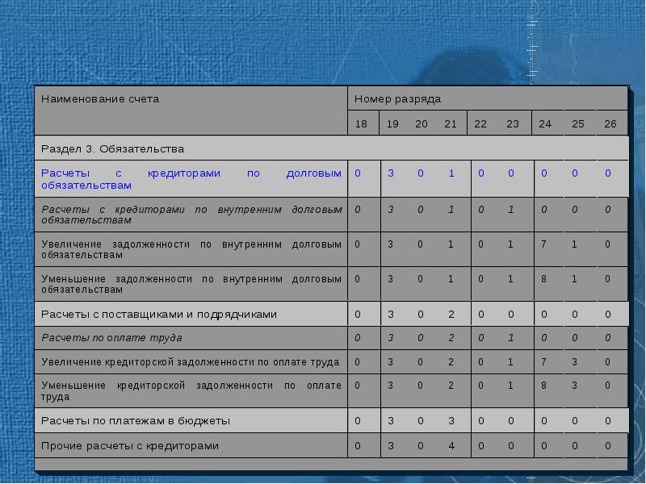
Task: Click the 'Раздел 3. Обязательства' section row
Action: point(332,148)
